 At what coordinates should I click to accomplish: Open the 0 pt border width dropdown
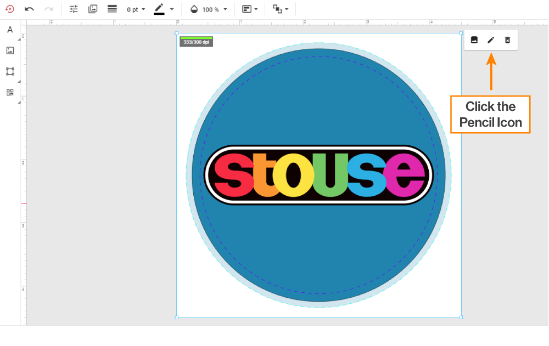136,9
